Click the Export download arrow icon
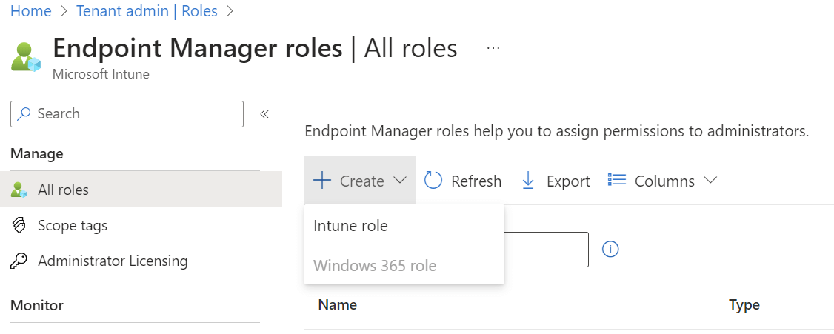 coord(528,181)
